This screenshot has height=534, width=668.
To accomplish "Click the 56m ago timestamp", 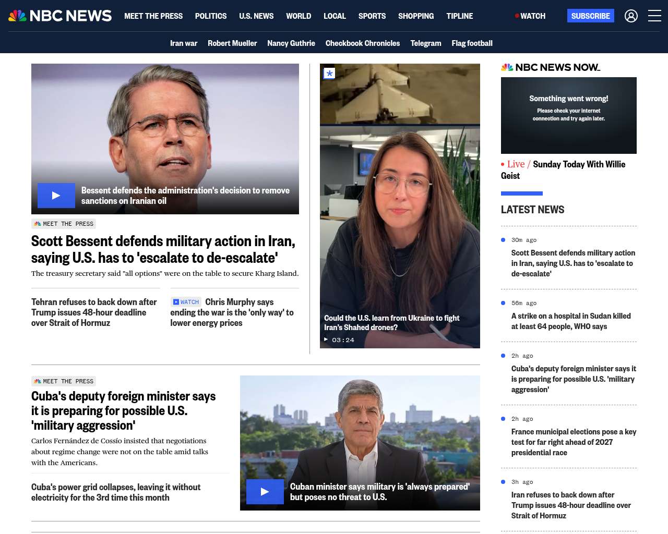I will coord(524,303).
